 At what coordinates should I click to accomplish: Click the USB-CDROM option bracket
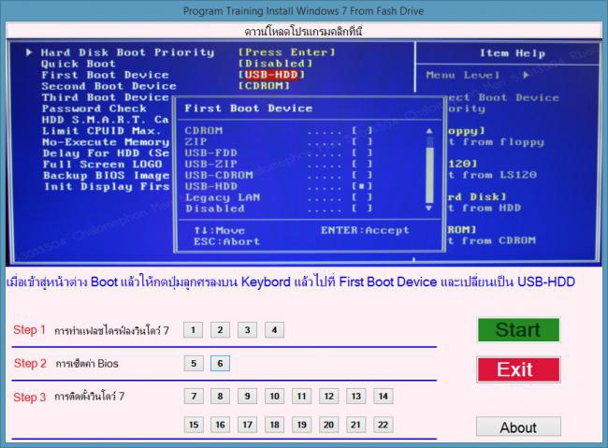coord(362,175)
